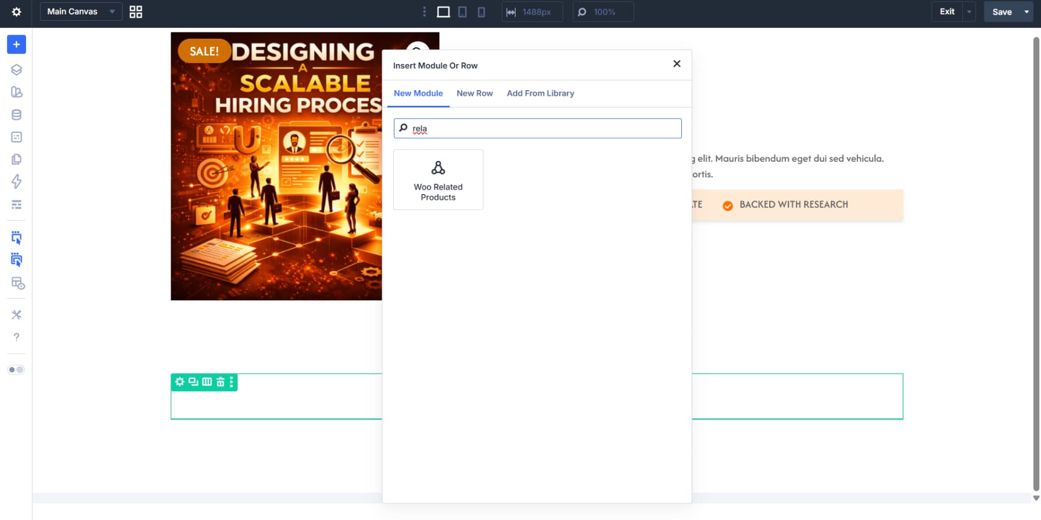This screenshot has height=520, width=1041.
Task: Open more row options via kebab icon
Action: tap(232, 382)
